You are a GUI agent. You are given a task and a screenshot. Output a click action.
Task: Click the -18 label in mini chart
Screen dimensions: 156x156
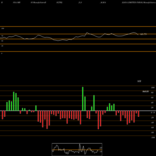(x=101, y=152)
